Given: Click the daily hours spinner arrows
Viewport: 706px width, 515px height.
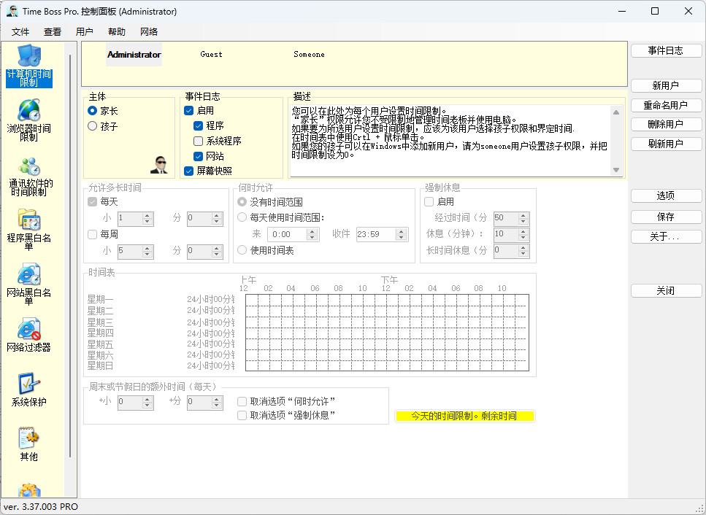Looking at the screenshot, I should click(x=147, y=219).
